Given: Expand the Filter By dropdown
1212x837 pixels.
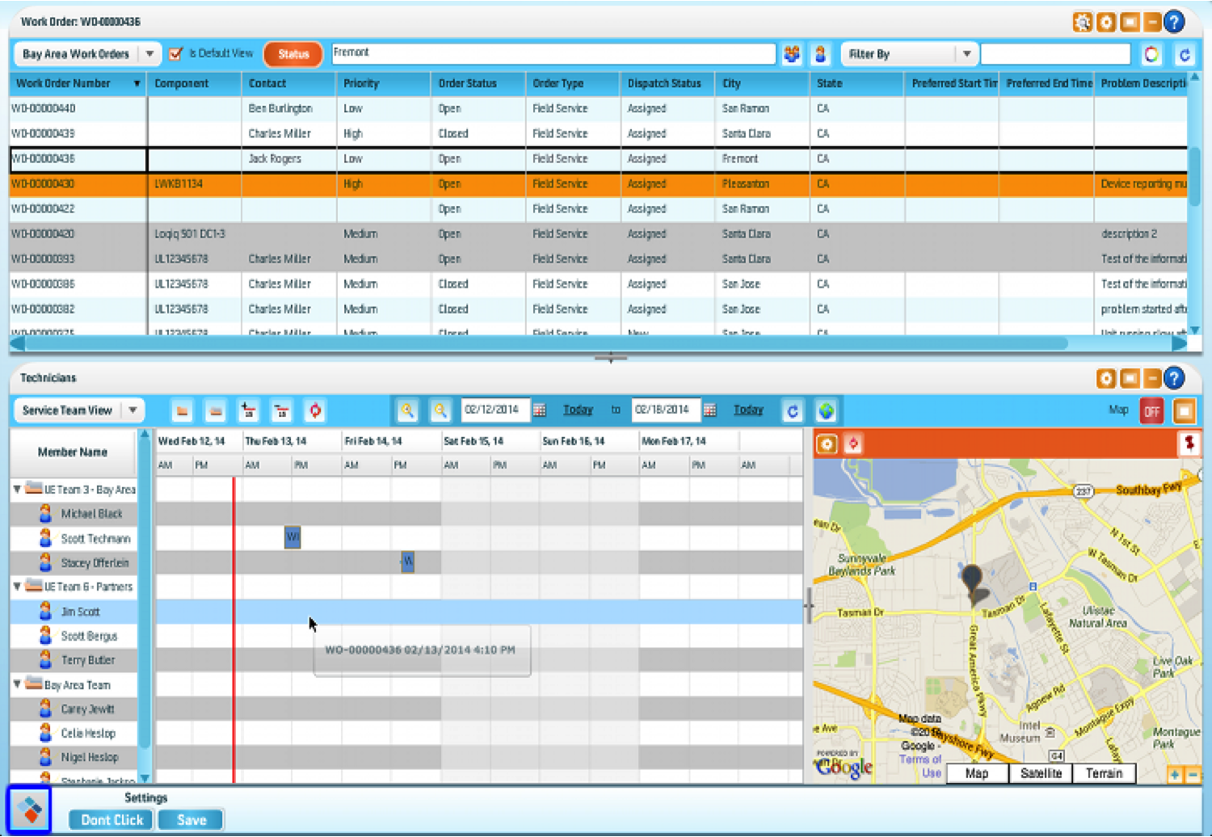Looking at the screenshot, I should pyautogui.click(x=966, y=54).
